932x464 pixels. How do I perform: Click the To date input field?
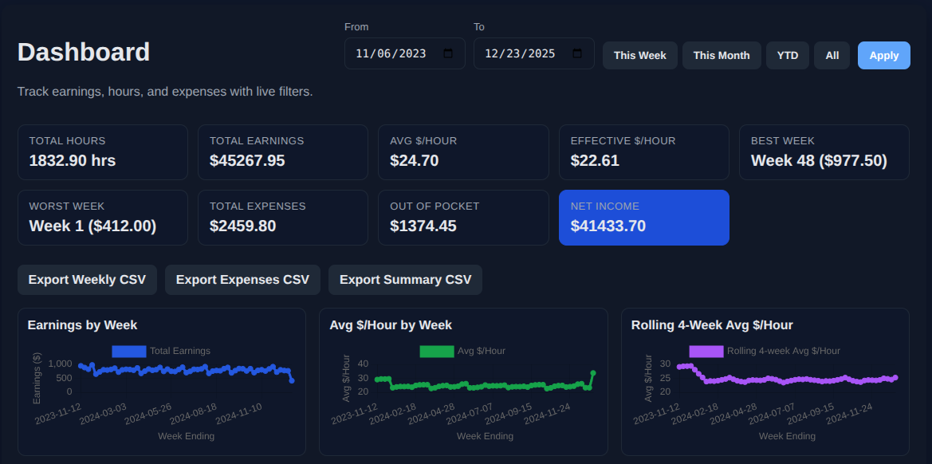pos(520,53)
